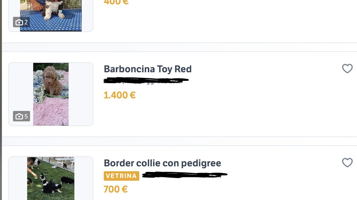Screen dimensions: 357x200
Task: Click blacked-out location under Barboncina Toy Red
Action: (x=146, y=80)
